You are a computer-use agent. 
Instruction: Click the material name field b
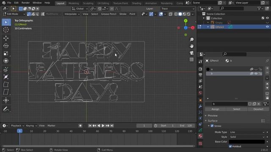pos(230,104)
